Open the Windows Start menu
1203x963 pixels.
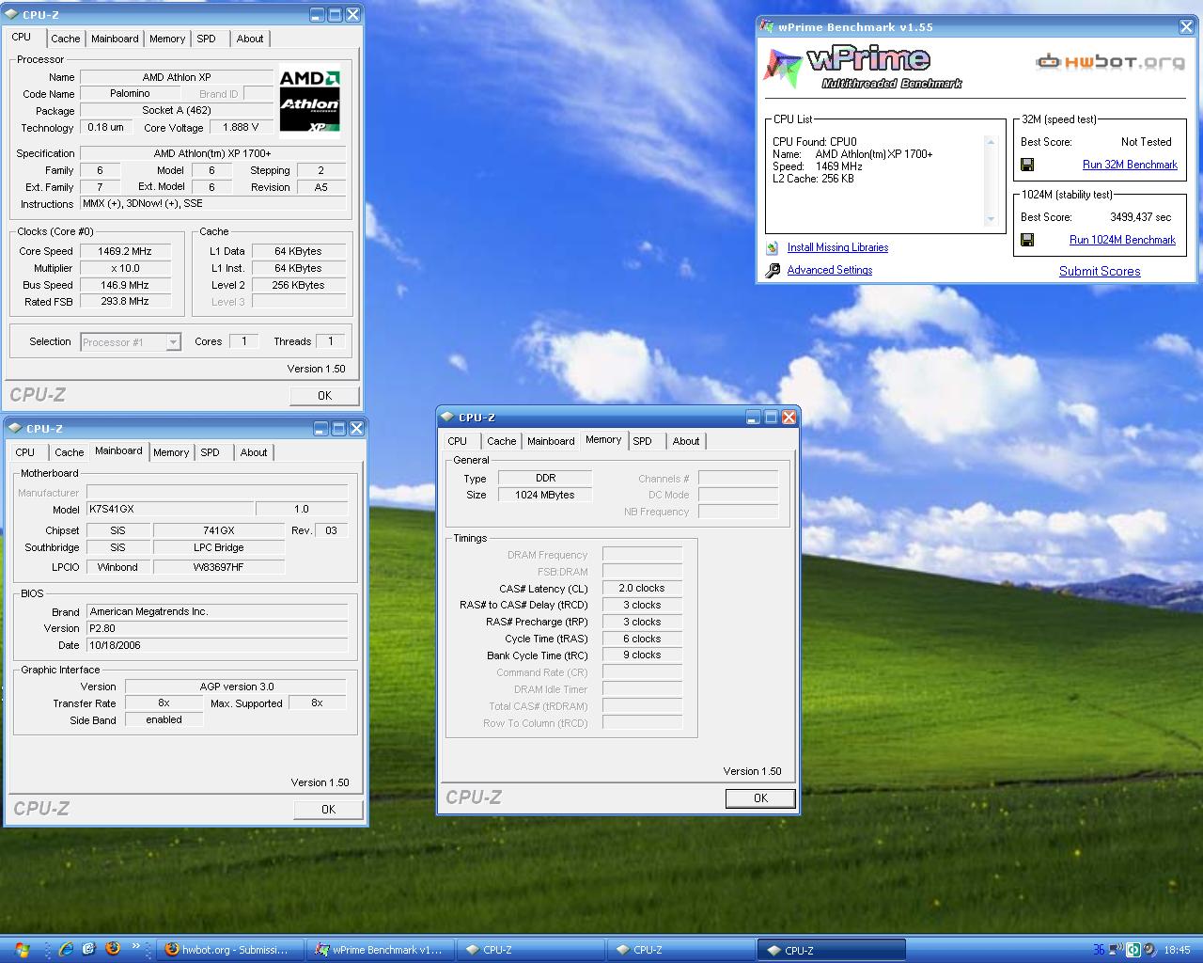pyautogui.click(x=22, y=949)
